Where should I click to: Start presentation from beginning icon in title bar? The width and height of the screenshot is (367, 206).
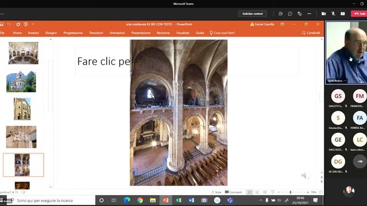pos(26,24)
